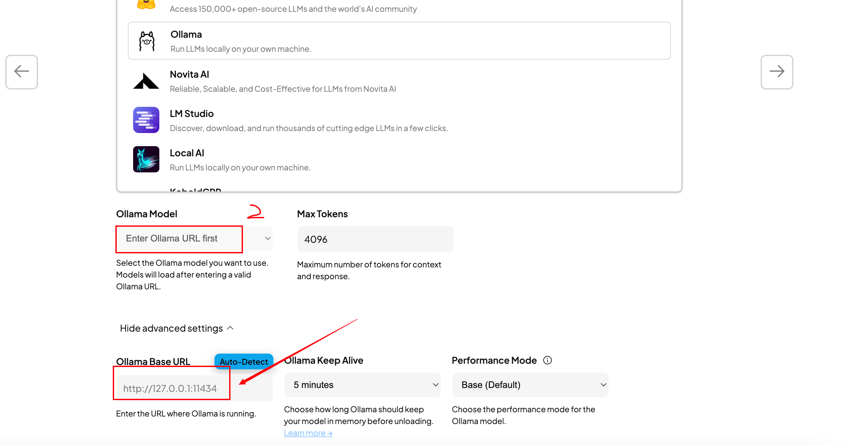Click the Hugging Face emoji icon
Image resolution: width=859 pixels, height=445 pixels.
146,4
